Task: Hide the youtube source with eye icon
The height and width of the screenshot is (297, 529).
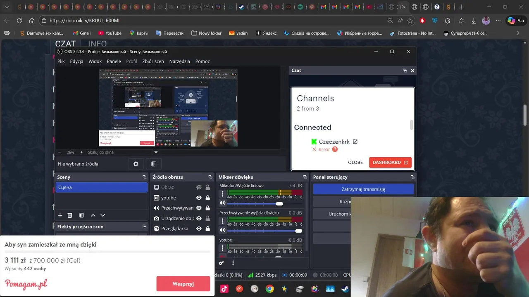Action: pyautogui.click(x=199, y=198)
